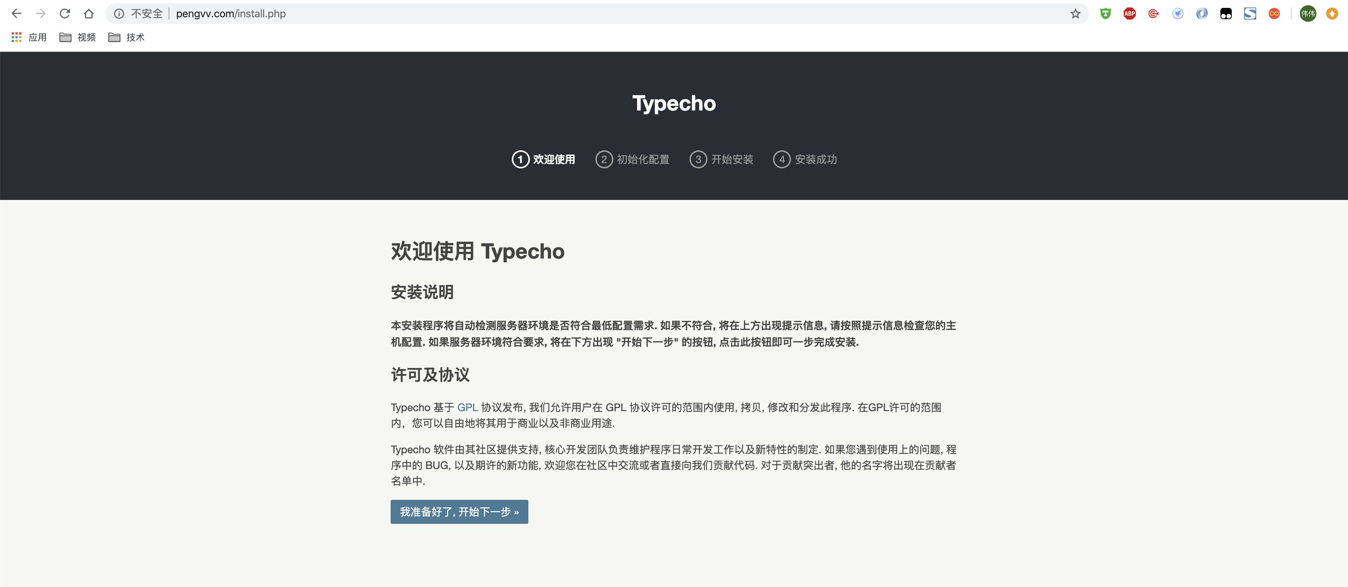The width and height of the screenshot is (1348, 587).
Task: Click the infinity-symbol extension icon
Action: [x=1274, y=14]
